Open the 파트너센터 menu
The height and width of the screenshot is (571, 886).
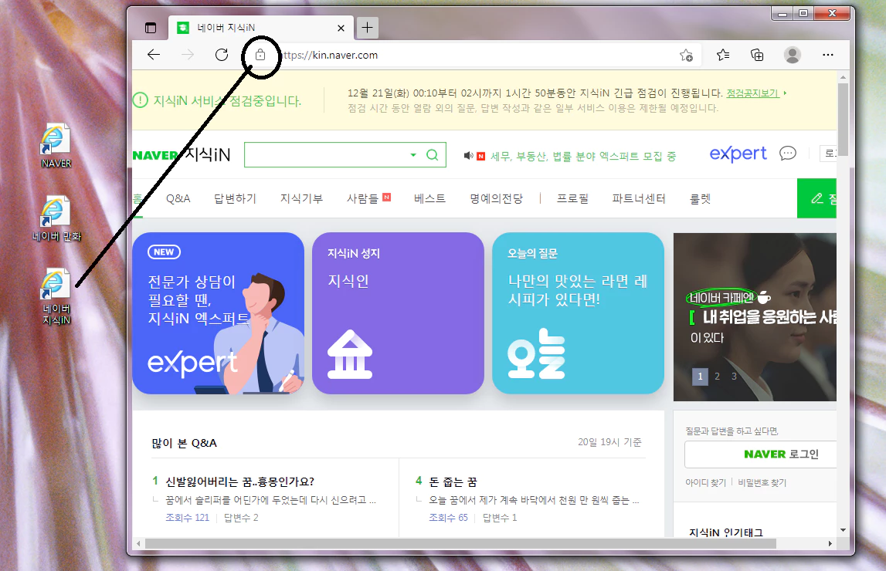coord(639,198)
